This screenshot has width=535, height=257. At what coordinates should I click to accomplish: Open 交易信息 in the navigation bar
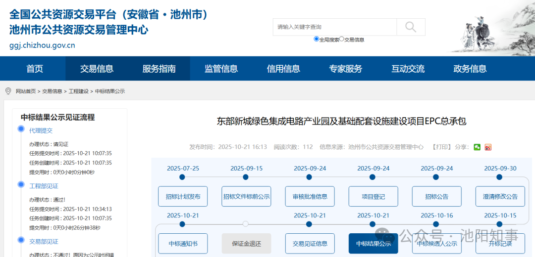97,69
